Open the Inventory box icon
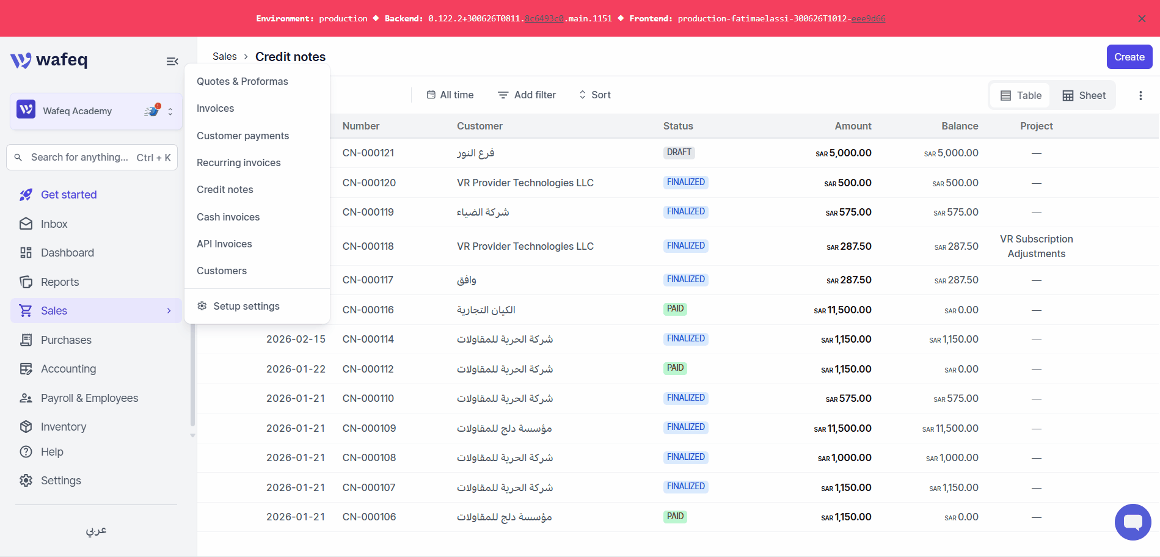Image resolution: width=1160 pixels, height=557 pixels. tap(26, 427)
